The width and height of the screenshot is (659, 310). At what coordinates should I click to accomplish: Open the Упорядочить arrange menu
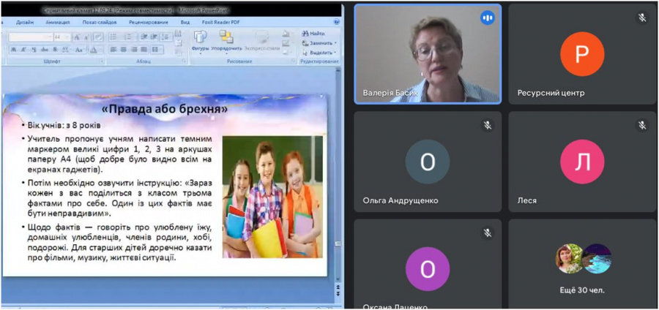(226, 43)
